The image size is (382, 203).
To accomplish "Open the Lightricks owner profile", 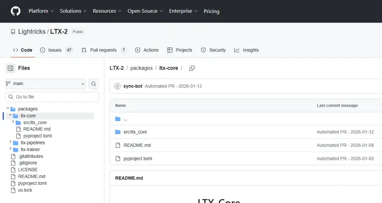I will [x=32, y=32].
